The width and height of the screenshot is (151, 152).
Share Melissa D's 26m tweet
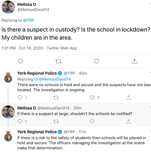click(129, 121)
